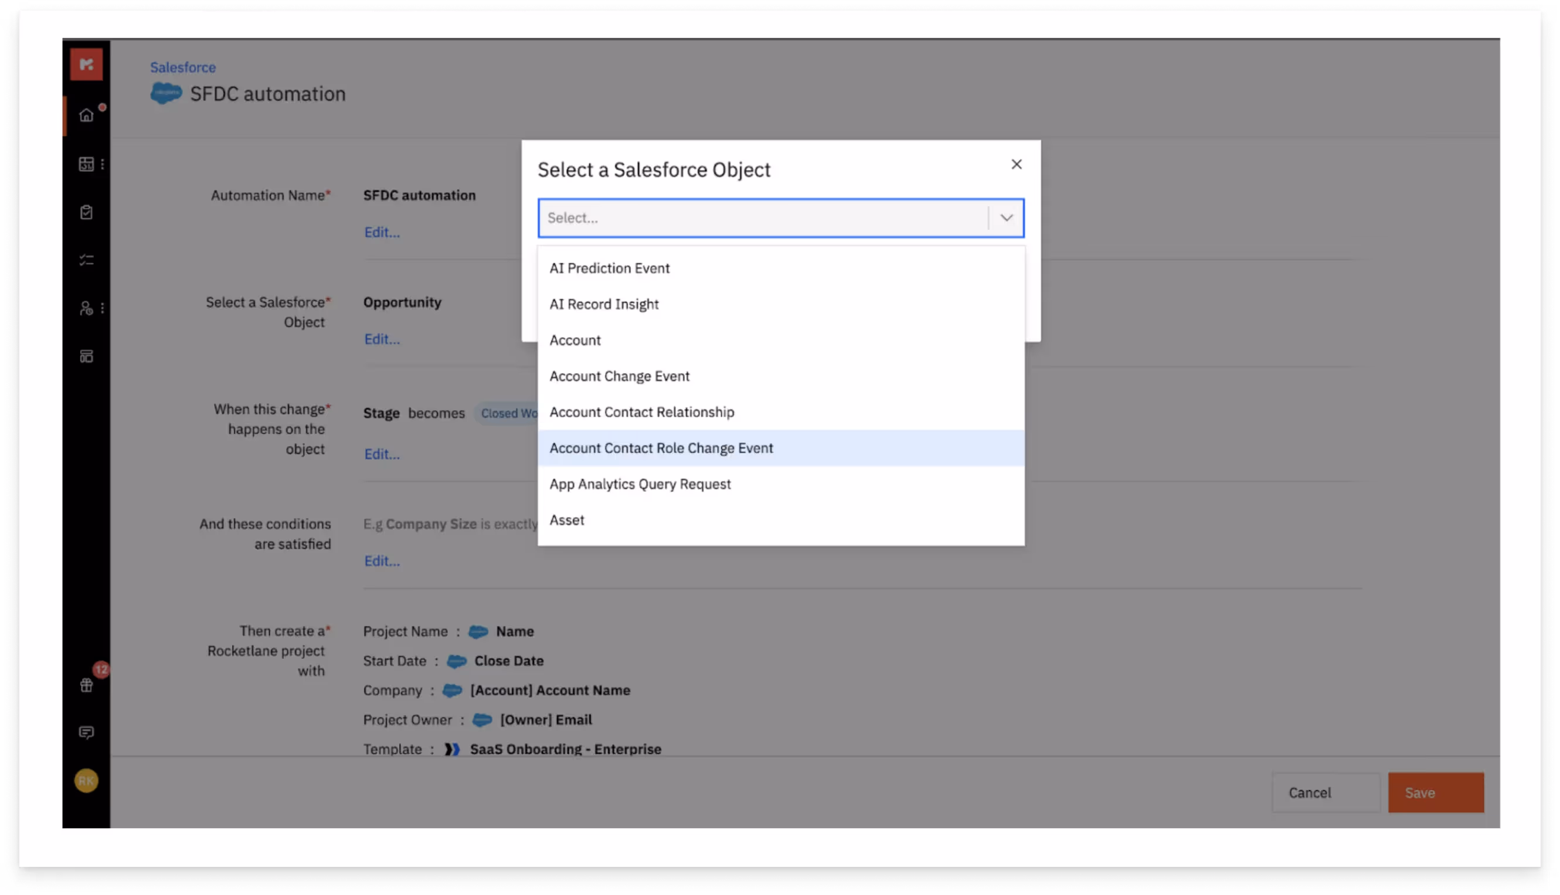Click the Salesforce icon next to Project Name
1560x895 pixels.
(478, 631)
